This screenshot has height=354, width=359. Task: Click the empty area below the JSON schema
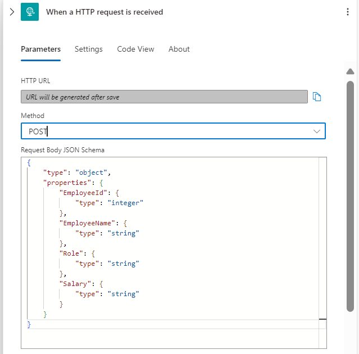click(x=170, y=339)
